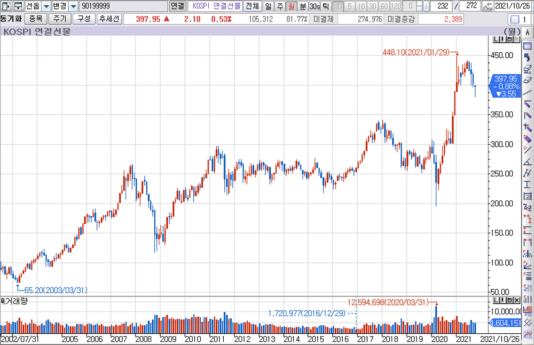This screenshot has height=345, width=534.
Task: Select the zigzag Z pattern tool
Action: 527,207
